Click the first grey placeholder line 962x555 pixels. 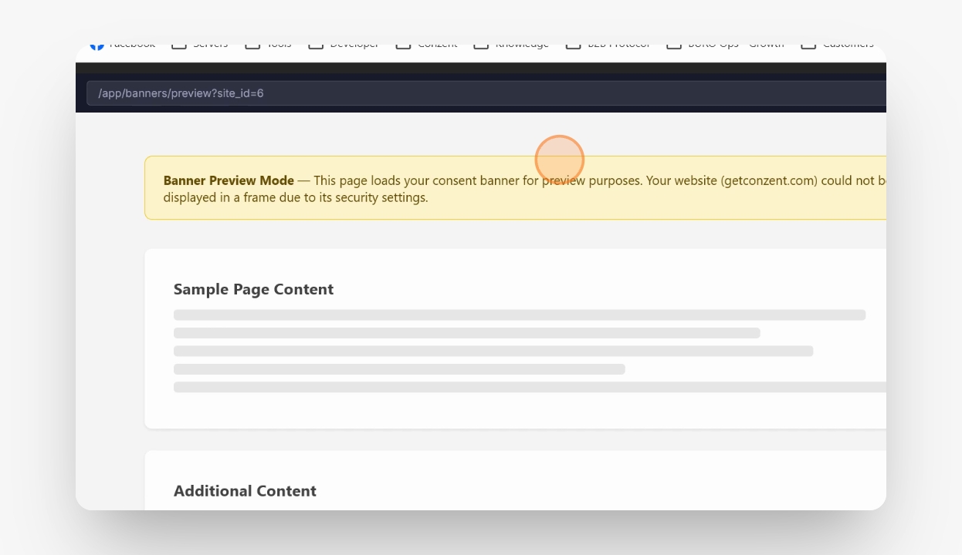520,314
